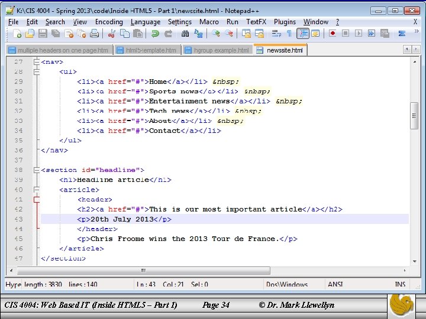
Task: Click the Cut scissors icon
Action: pyautogui.click(x=112, y=34)
